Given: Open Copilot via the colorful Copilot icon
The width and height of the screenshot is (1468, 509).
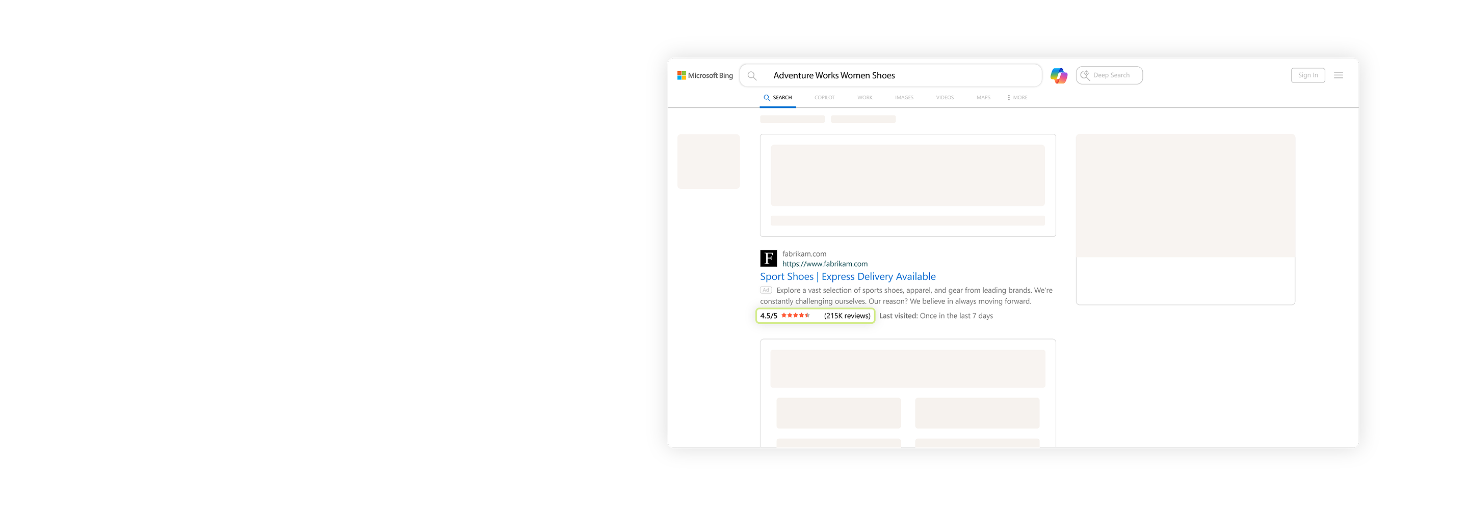Looking at the screenshot, I should (x=1058, y=75).
